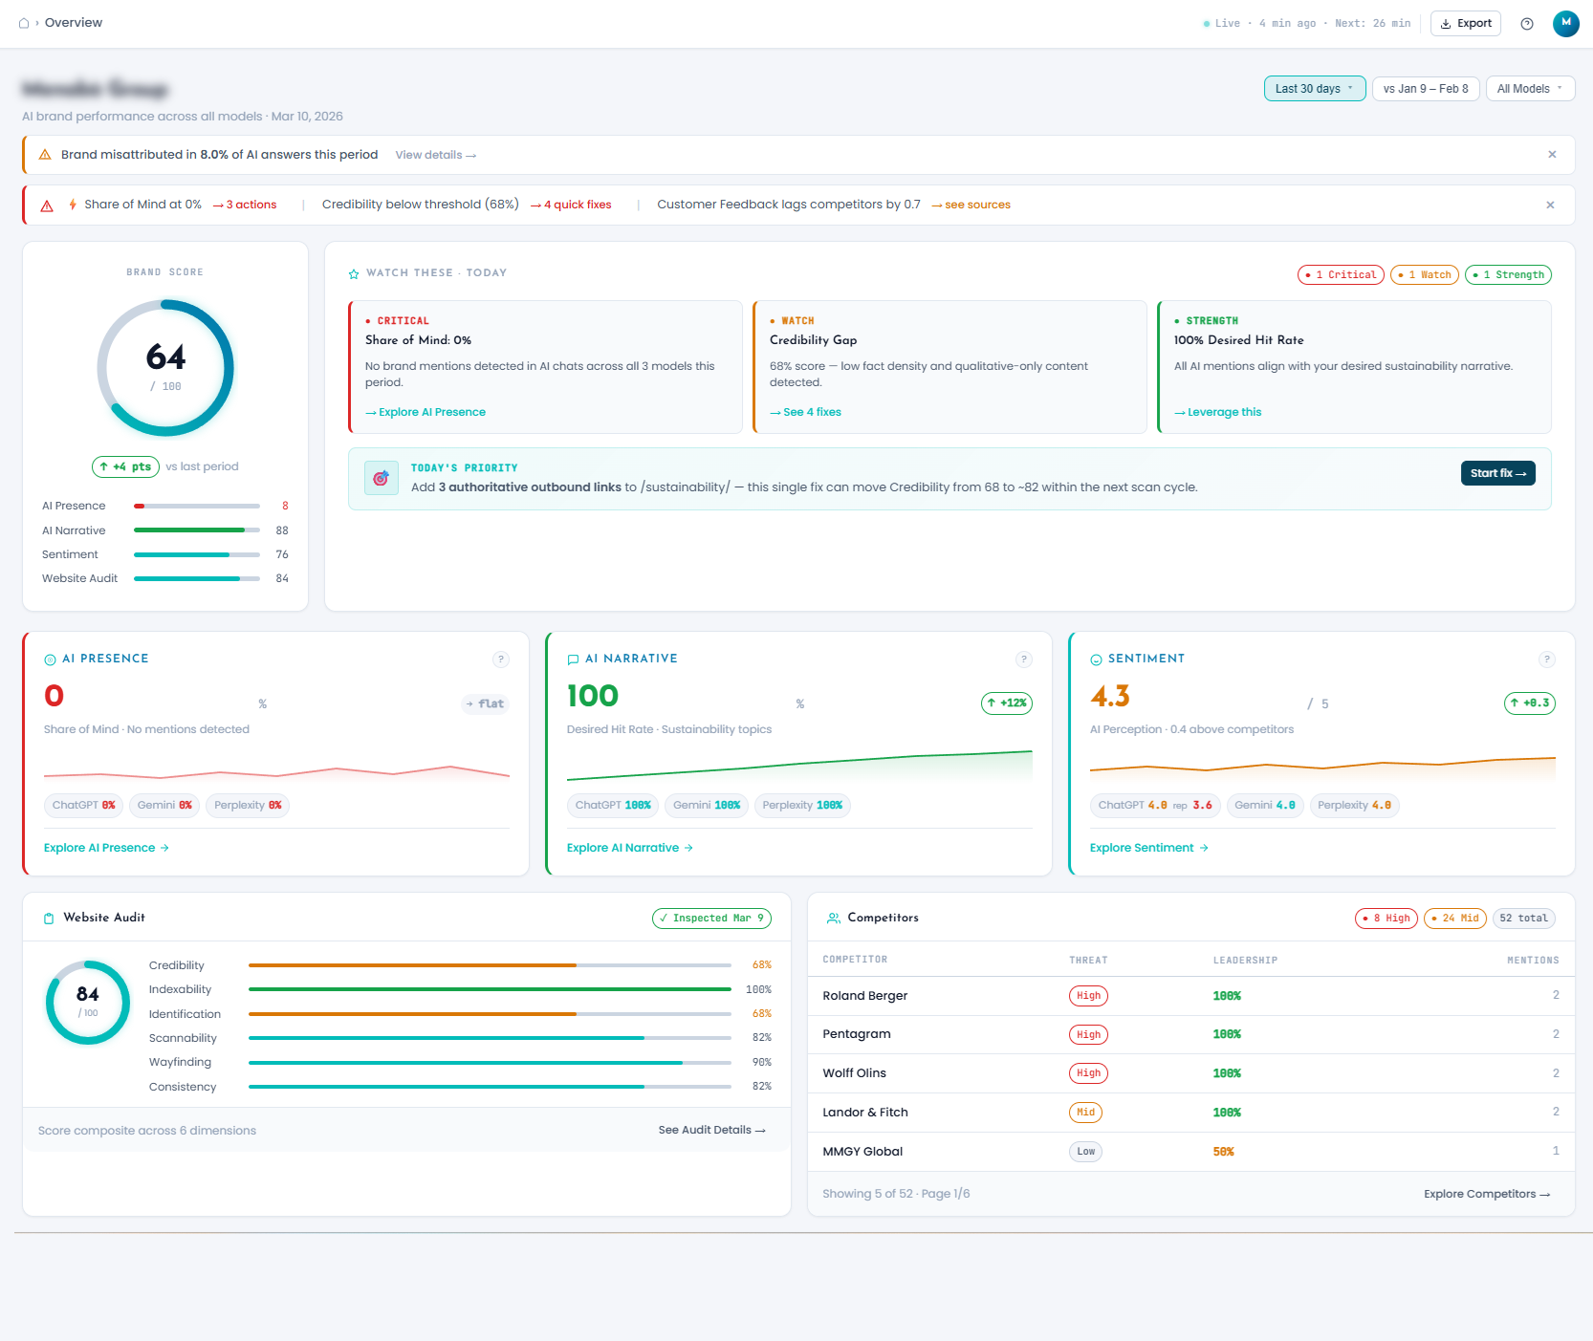The image size is (1593, 1341).
Task: Open the help tooltip on AI Presence card
Action: point(501,660)
